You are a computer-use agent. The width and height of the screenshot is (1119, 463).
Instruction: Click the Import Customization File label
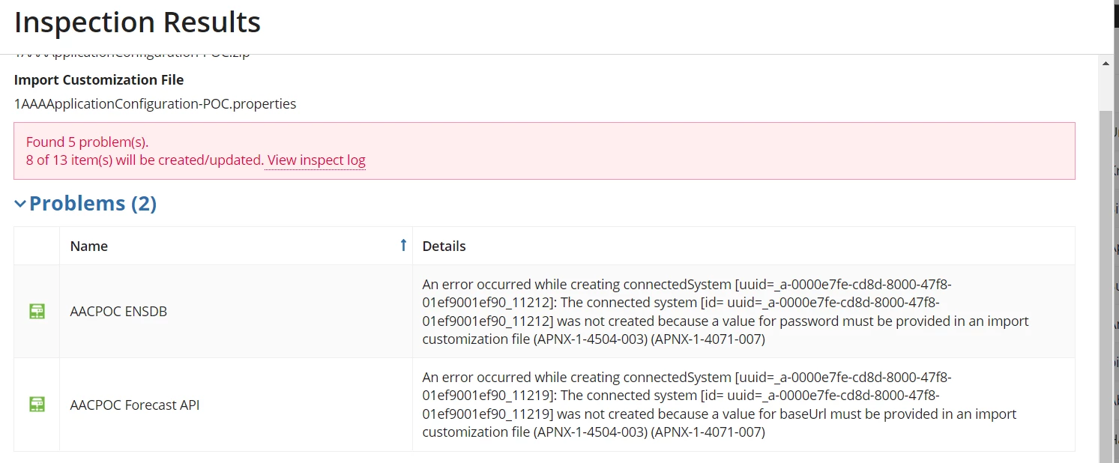click(99, 79)
